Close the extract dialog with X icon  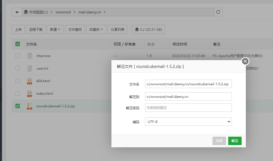pyautogui.click(x=245, y=61)
